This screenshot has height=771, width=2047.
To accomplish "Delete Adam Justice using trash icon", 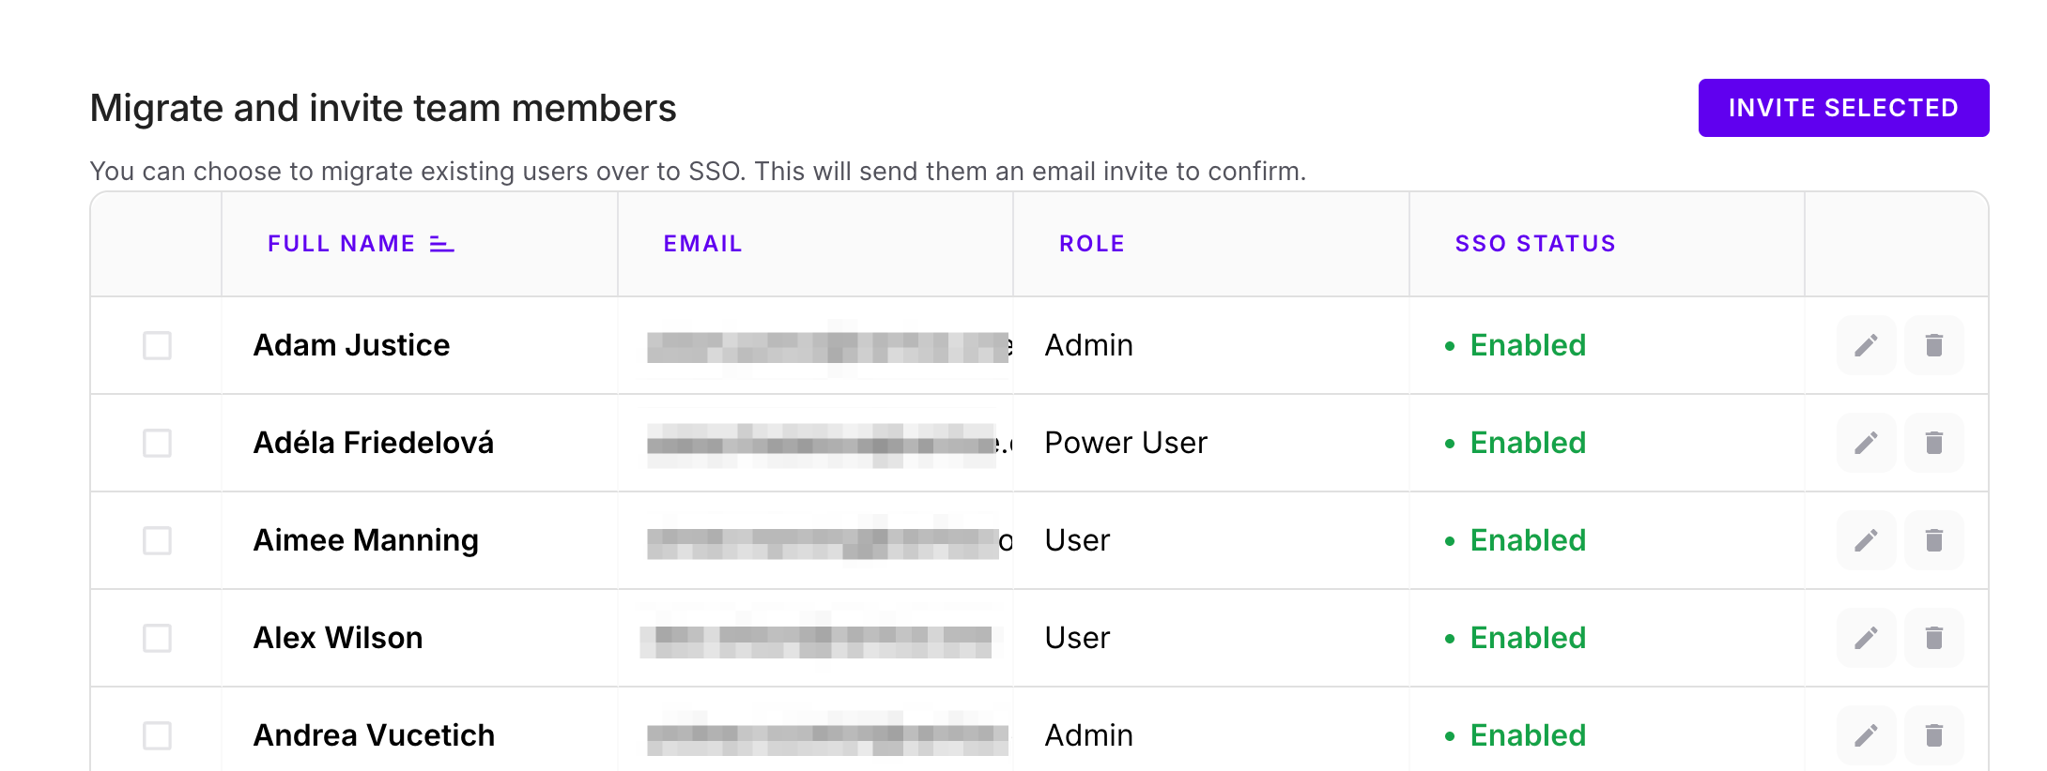I will click(1933, 345).
